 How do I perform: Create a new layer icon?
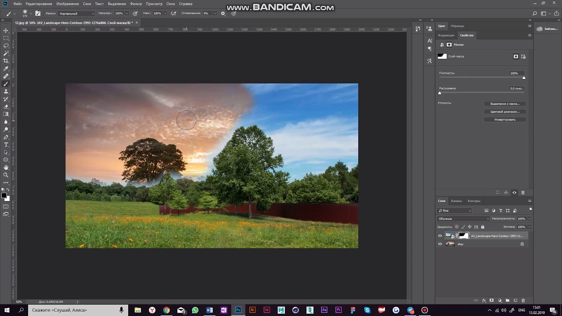[515, 301]
